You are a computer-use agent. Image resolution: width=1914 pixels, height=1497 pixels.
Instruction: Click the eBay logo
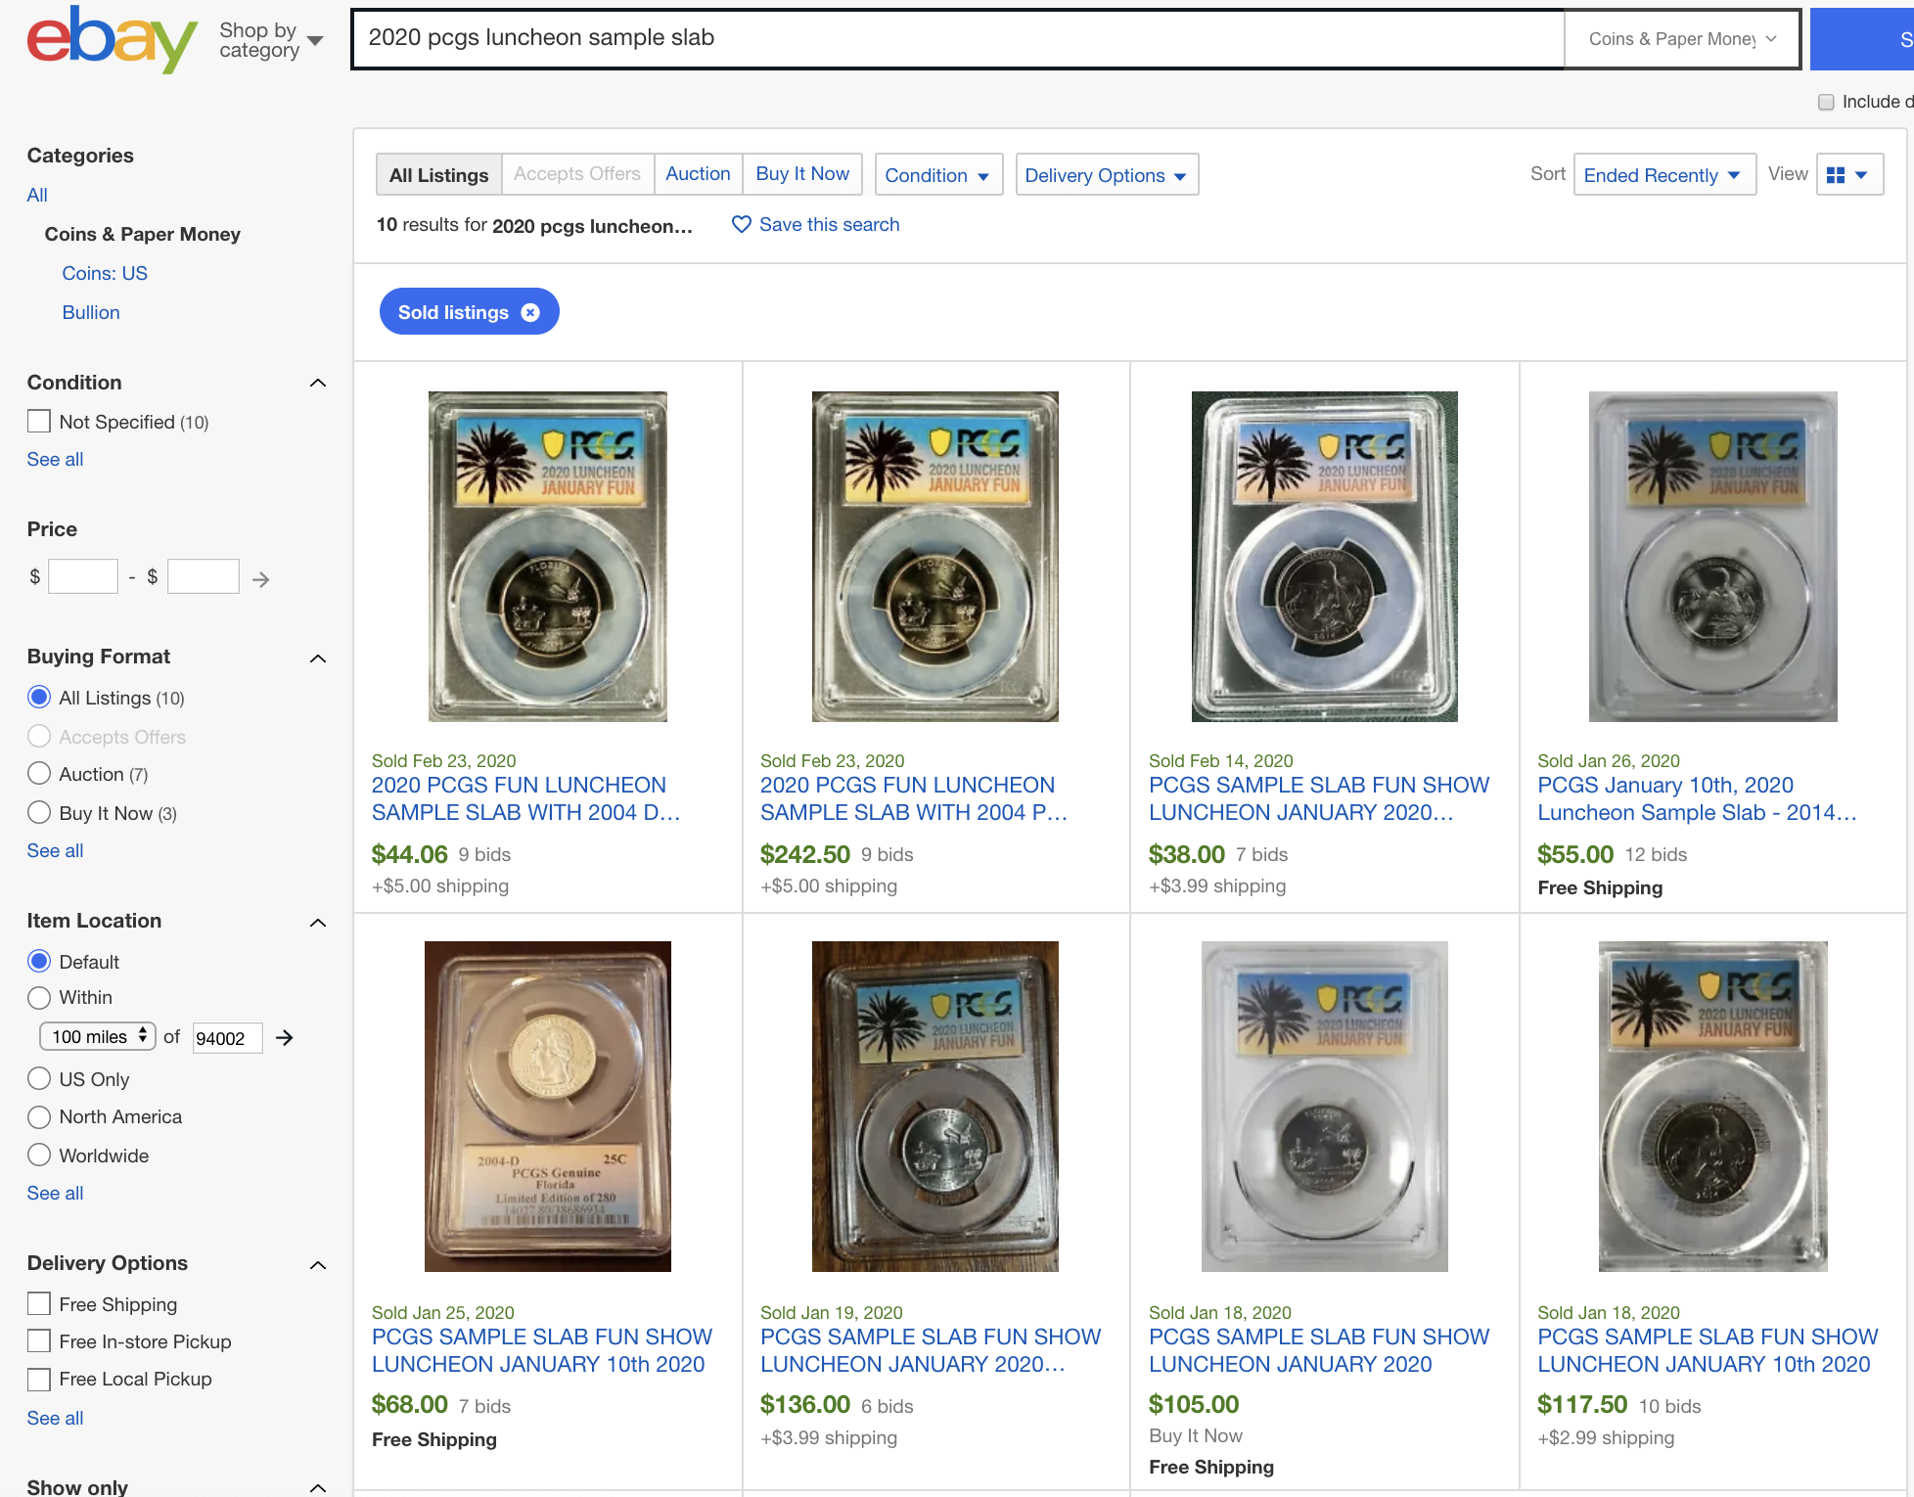click(111, 39)
